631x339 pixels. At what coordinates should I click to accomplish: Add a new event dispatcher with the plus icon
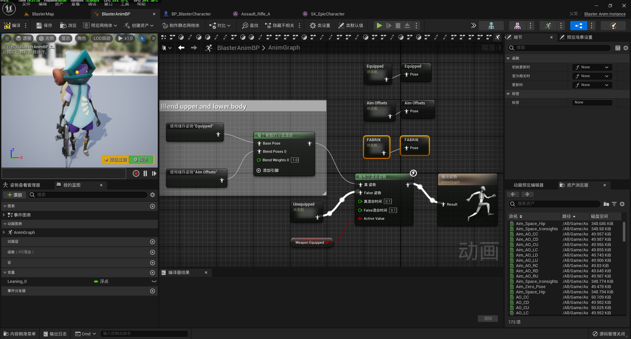click(152, 291)
